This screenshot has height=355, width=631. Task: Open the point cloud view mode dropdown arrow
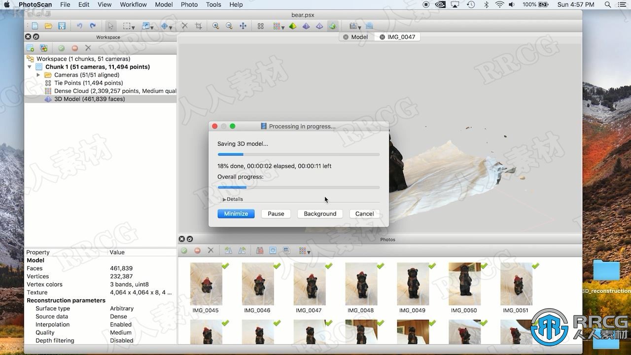click(x=283, y=27)
